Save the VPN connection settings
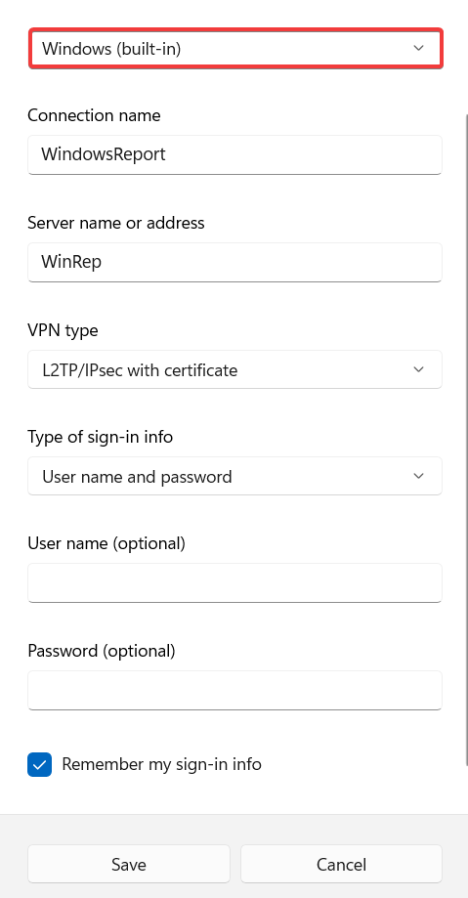 (129, 864)
